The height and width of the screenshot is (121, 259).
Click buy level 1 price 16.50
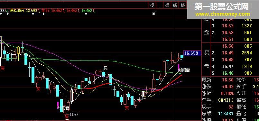pyautogui.click(x=227, y=46)
